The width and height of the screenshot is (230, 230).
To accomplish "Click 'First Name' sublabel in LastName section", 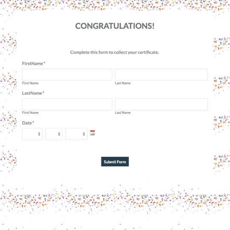I will pos(30,112).
